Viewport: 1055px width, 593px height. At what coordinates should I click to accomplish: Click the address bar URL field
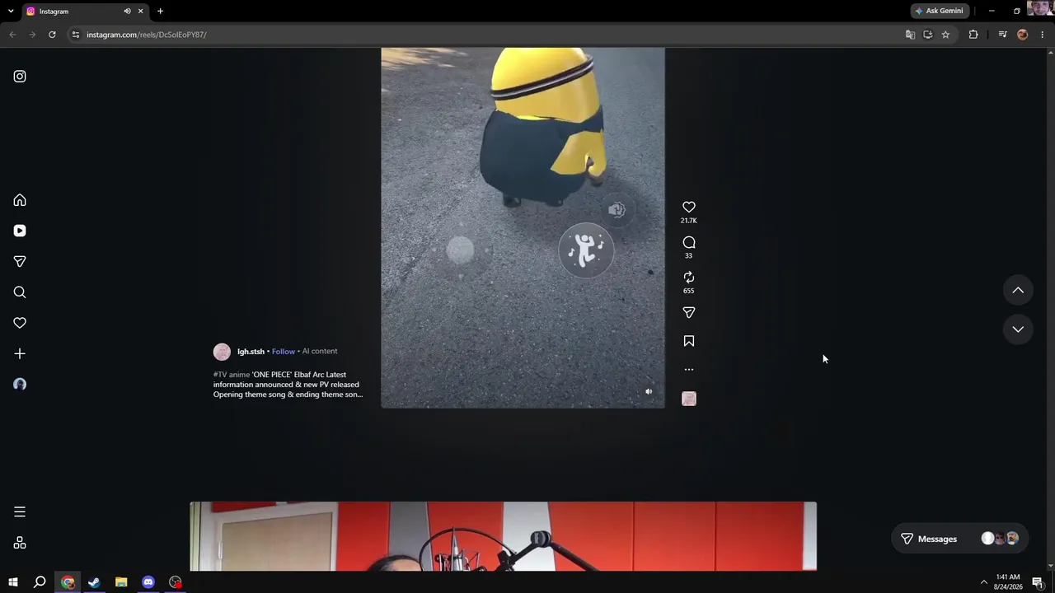coord(486,35)
